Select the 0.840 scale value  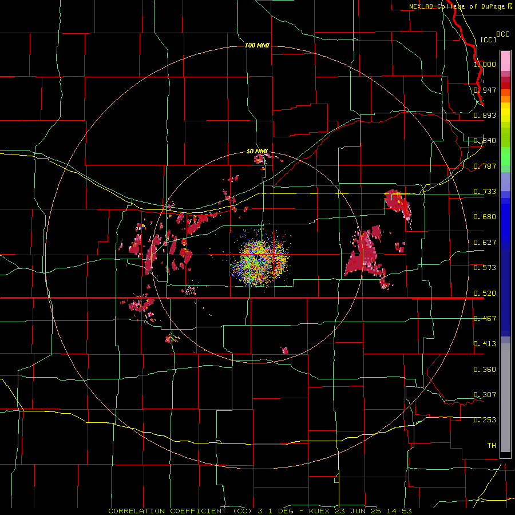click(485, 141)
